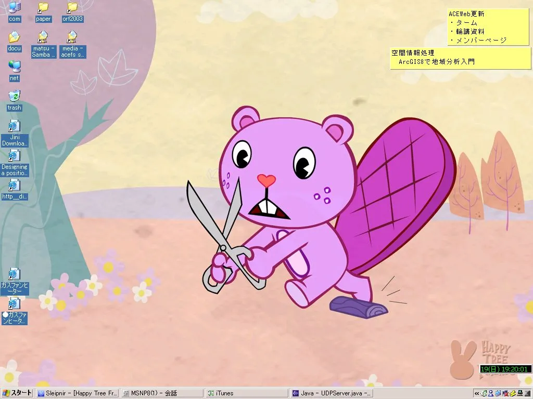The width and height of the screenshot is (533, 399).
Task: Open the docu folder icon
Action: click(14, 40)
